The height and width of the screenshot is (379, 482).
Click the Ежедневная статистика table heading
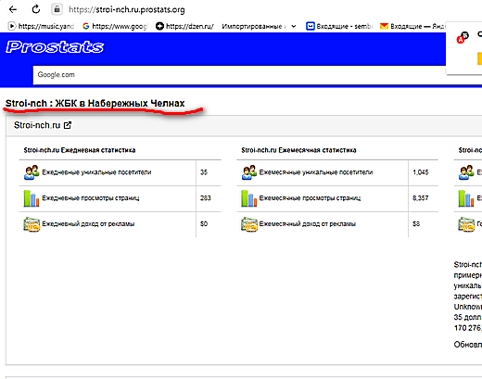pyautogui.click(x=80, y=150)
